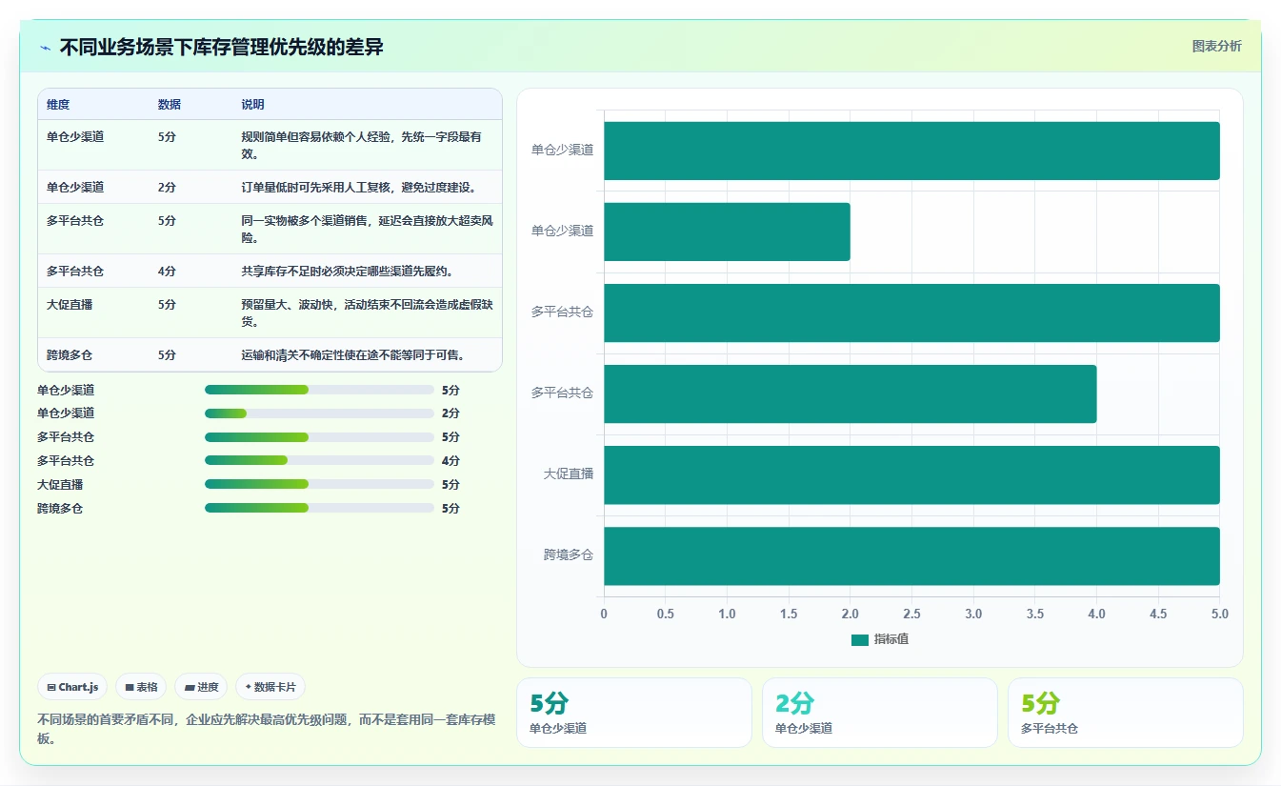Select the 表格 chip
The width and height of the screenshot is (1281, 786).
tap(141, 687)
